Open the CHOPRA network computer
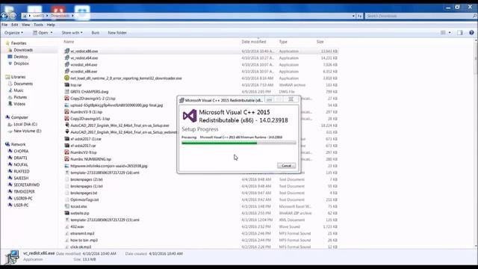478x269 pixels. [21, 151]
